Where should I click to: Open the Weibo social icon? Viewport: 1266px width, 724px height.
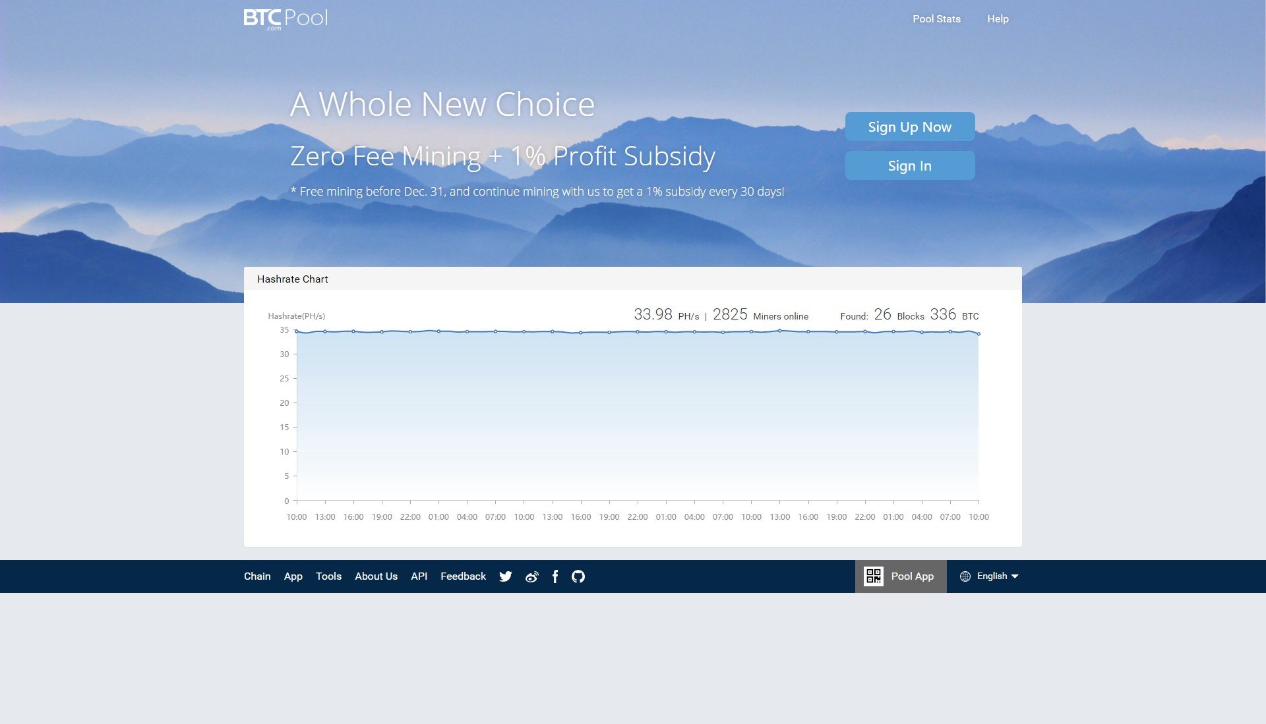pyautogui.click(x=532, y=576)
